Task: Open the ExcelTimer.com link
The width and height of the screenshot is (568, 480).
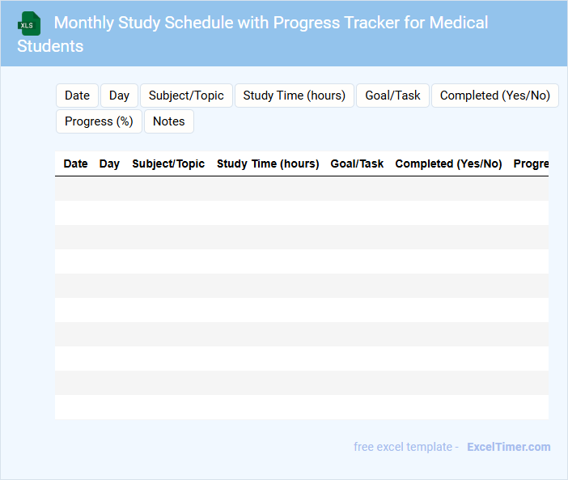Action: tap(508, 447)
